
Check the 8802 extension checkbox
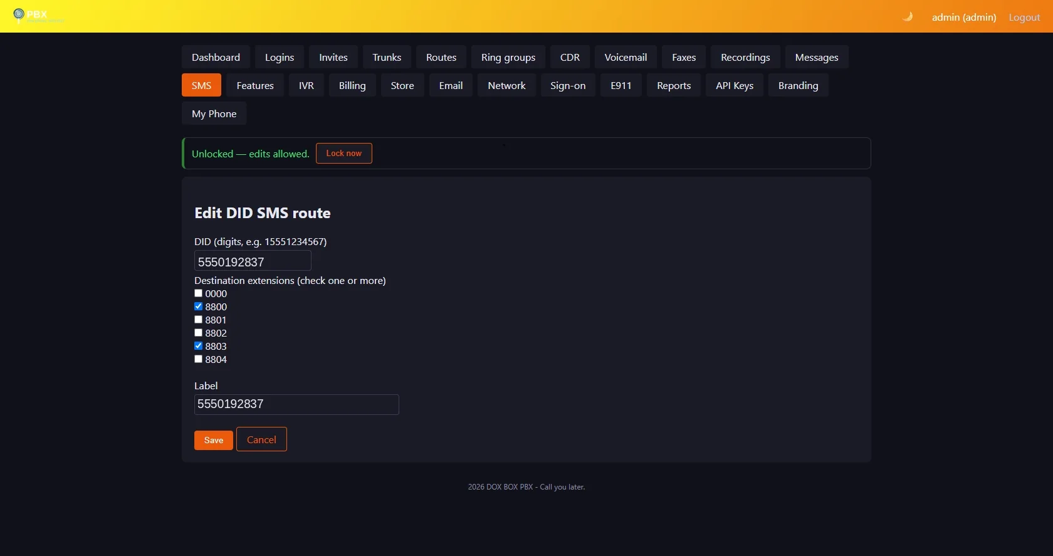(198, 332)
